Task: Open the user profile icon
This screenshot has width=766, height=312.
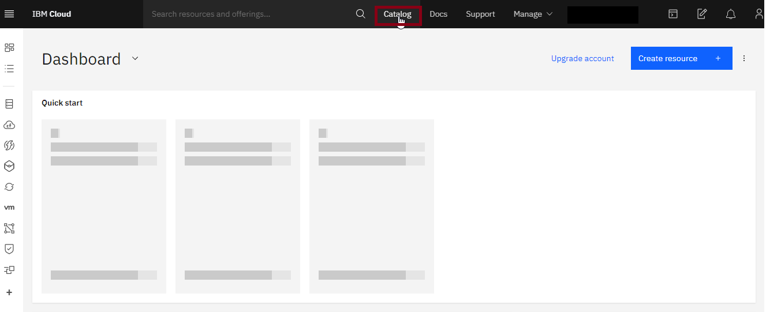Action: (760, 14)
